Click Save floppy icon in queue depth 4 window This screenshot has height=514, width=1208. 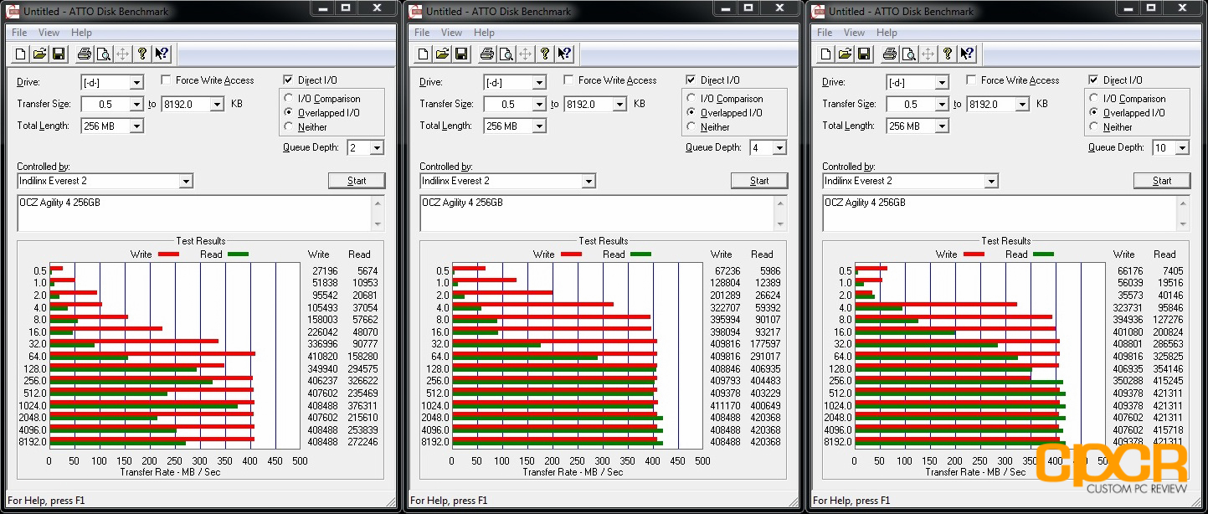461,54
